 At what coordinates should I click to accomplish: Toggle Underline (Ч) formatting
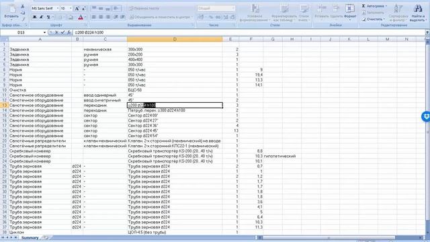48,17
